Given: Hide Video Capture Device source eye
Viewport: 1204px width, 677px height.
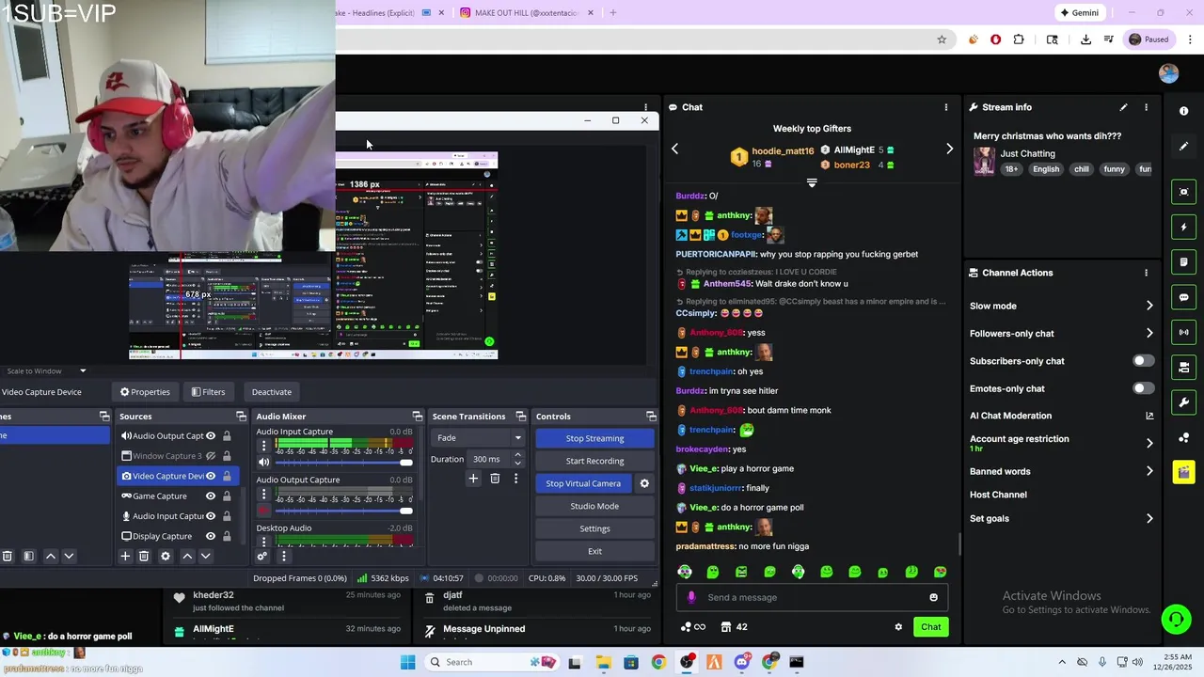Looking at the screenshot, I should [x=211, y=476].
